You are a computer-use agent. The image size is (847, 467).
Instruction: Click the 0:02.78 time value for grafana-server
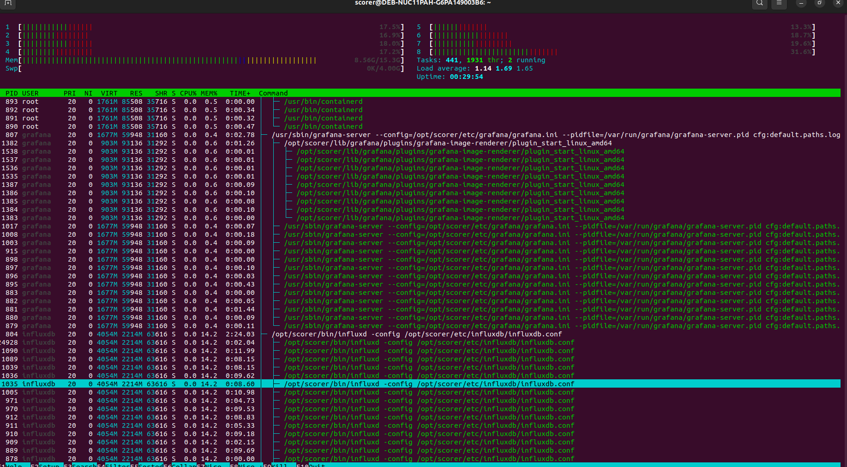coord(240,135)
